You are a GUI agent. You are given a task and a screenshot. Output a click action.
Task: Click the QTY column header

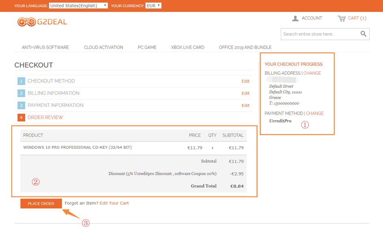[212, 136]
